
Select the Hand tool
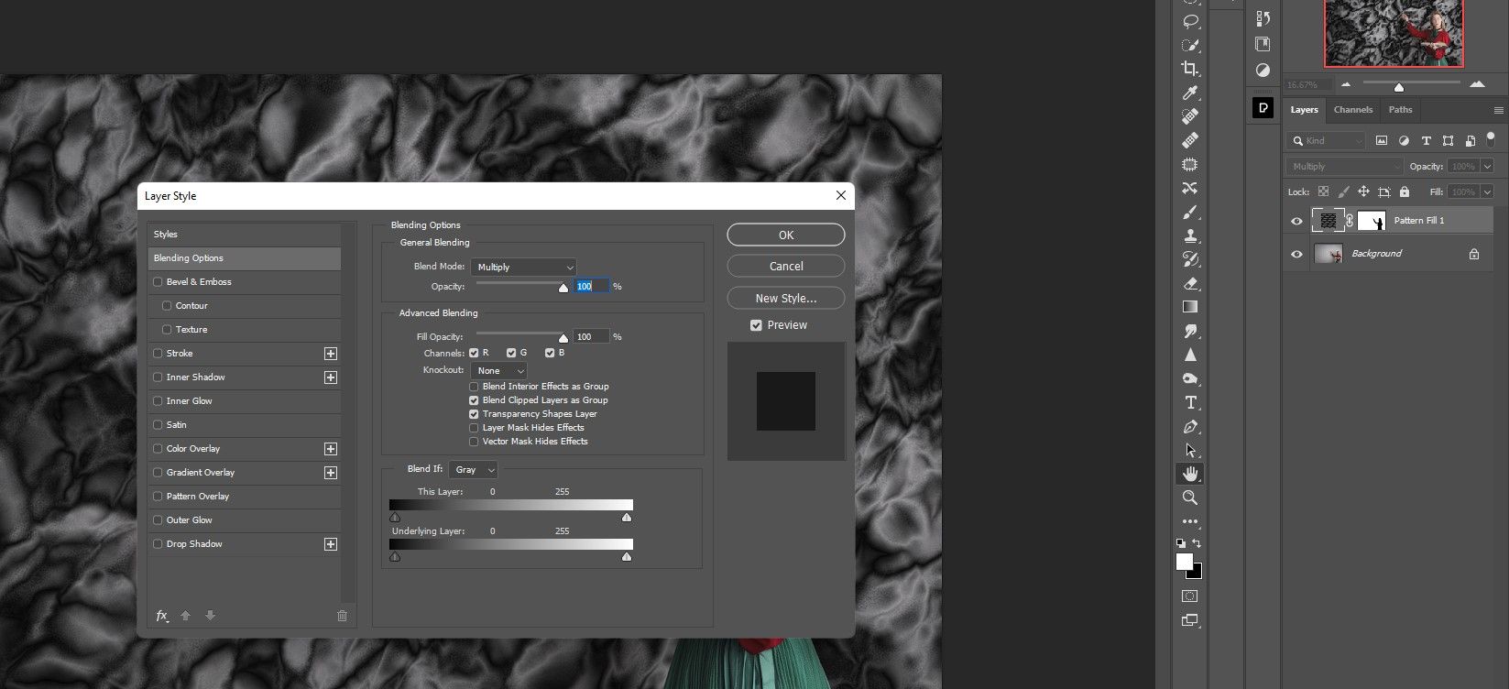pyautogui.click(x=1190, y=474)
